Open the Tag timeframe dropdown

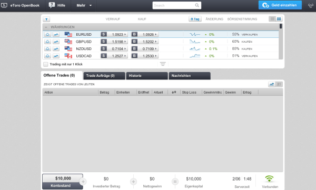(195, 19)
